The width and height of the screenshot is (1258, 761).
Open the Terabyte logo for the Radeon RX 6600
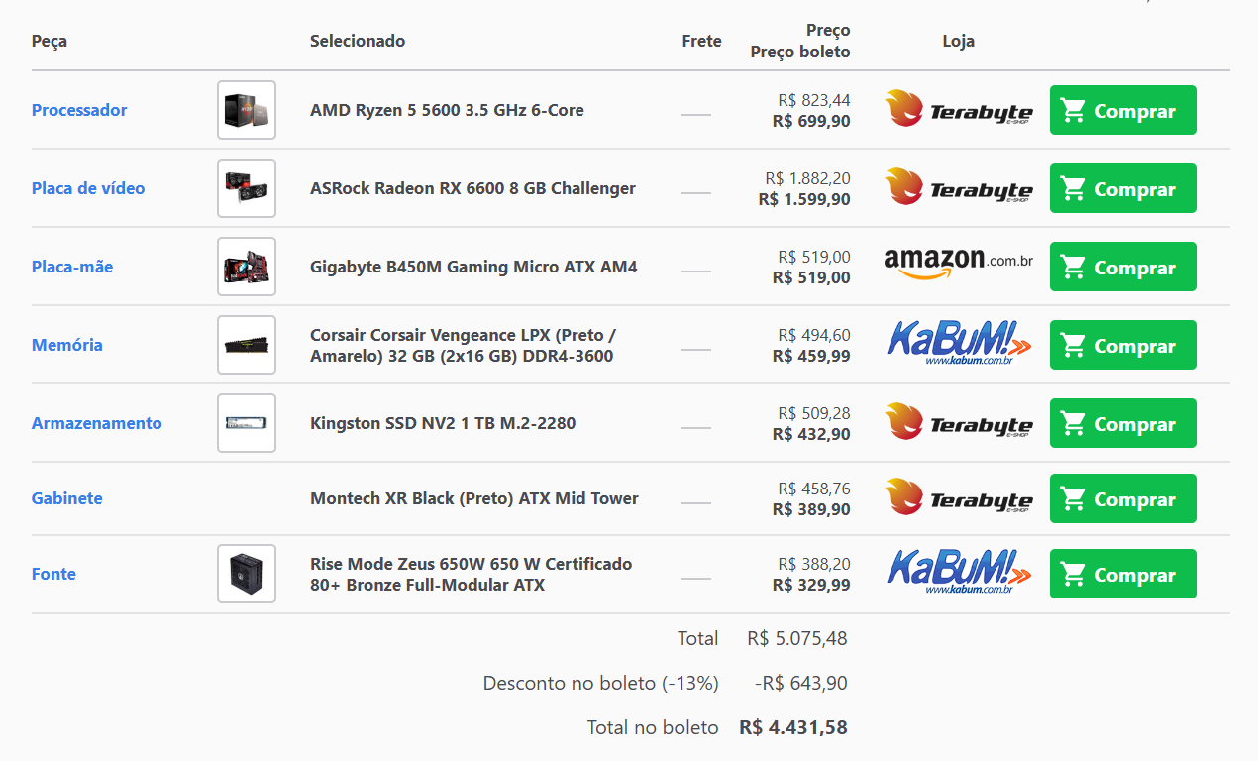pyautogui.click(x=959, y=188)
